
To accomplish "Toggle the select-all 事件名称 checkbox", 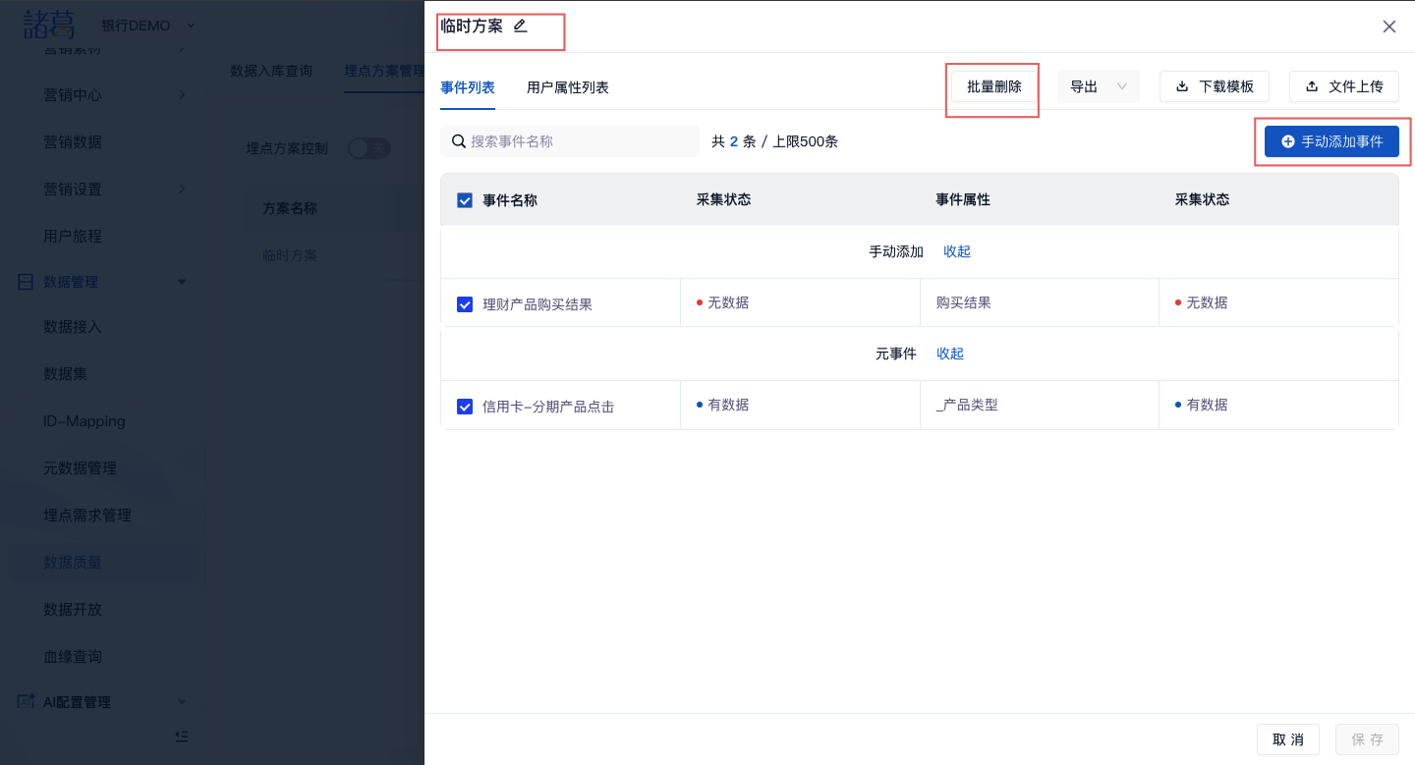I will coord(466,200).
